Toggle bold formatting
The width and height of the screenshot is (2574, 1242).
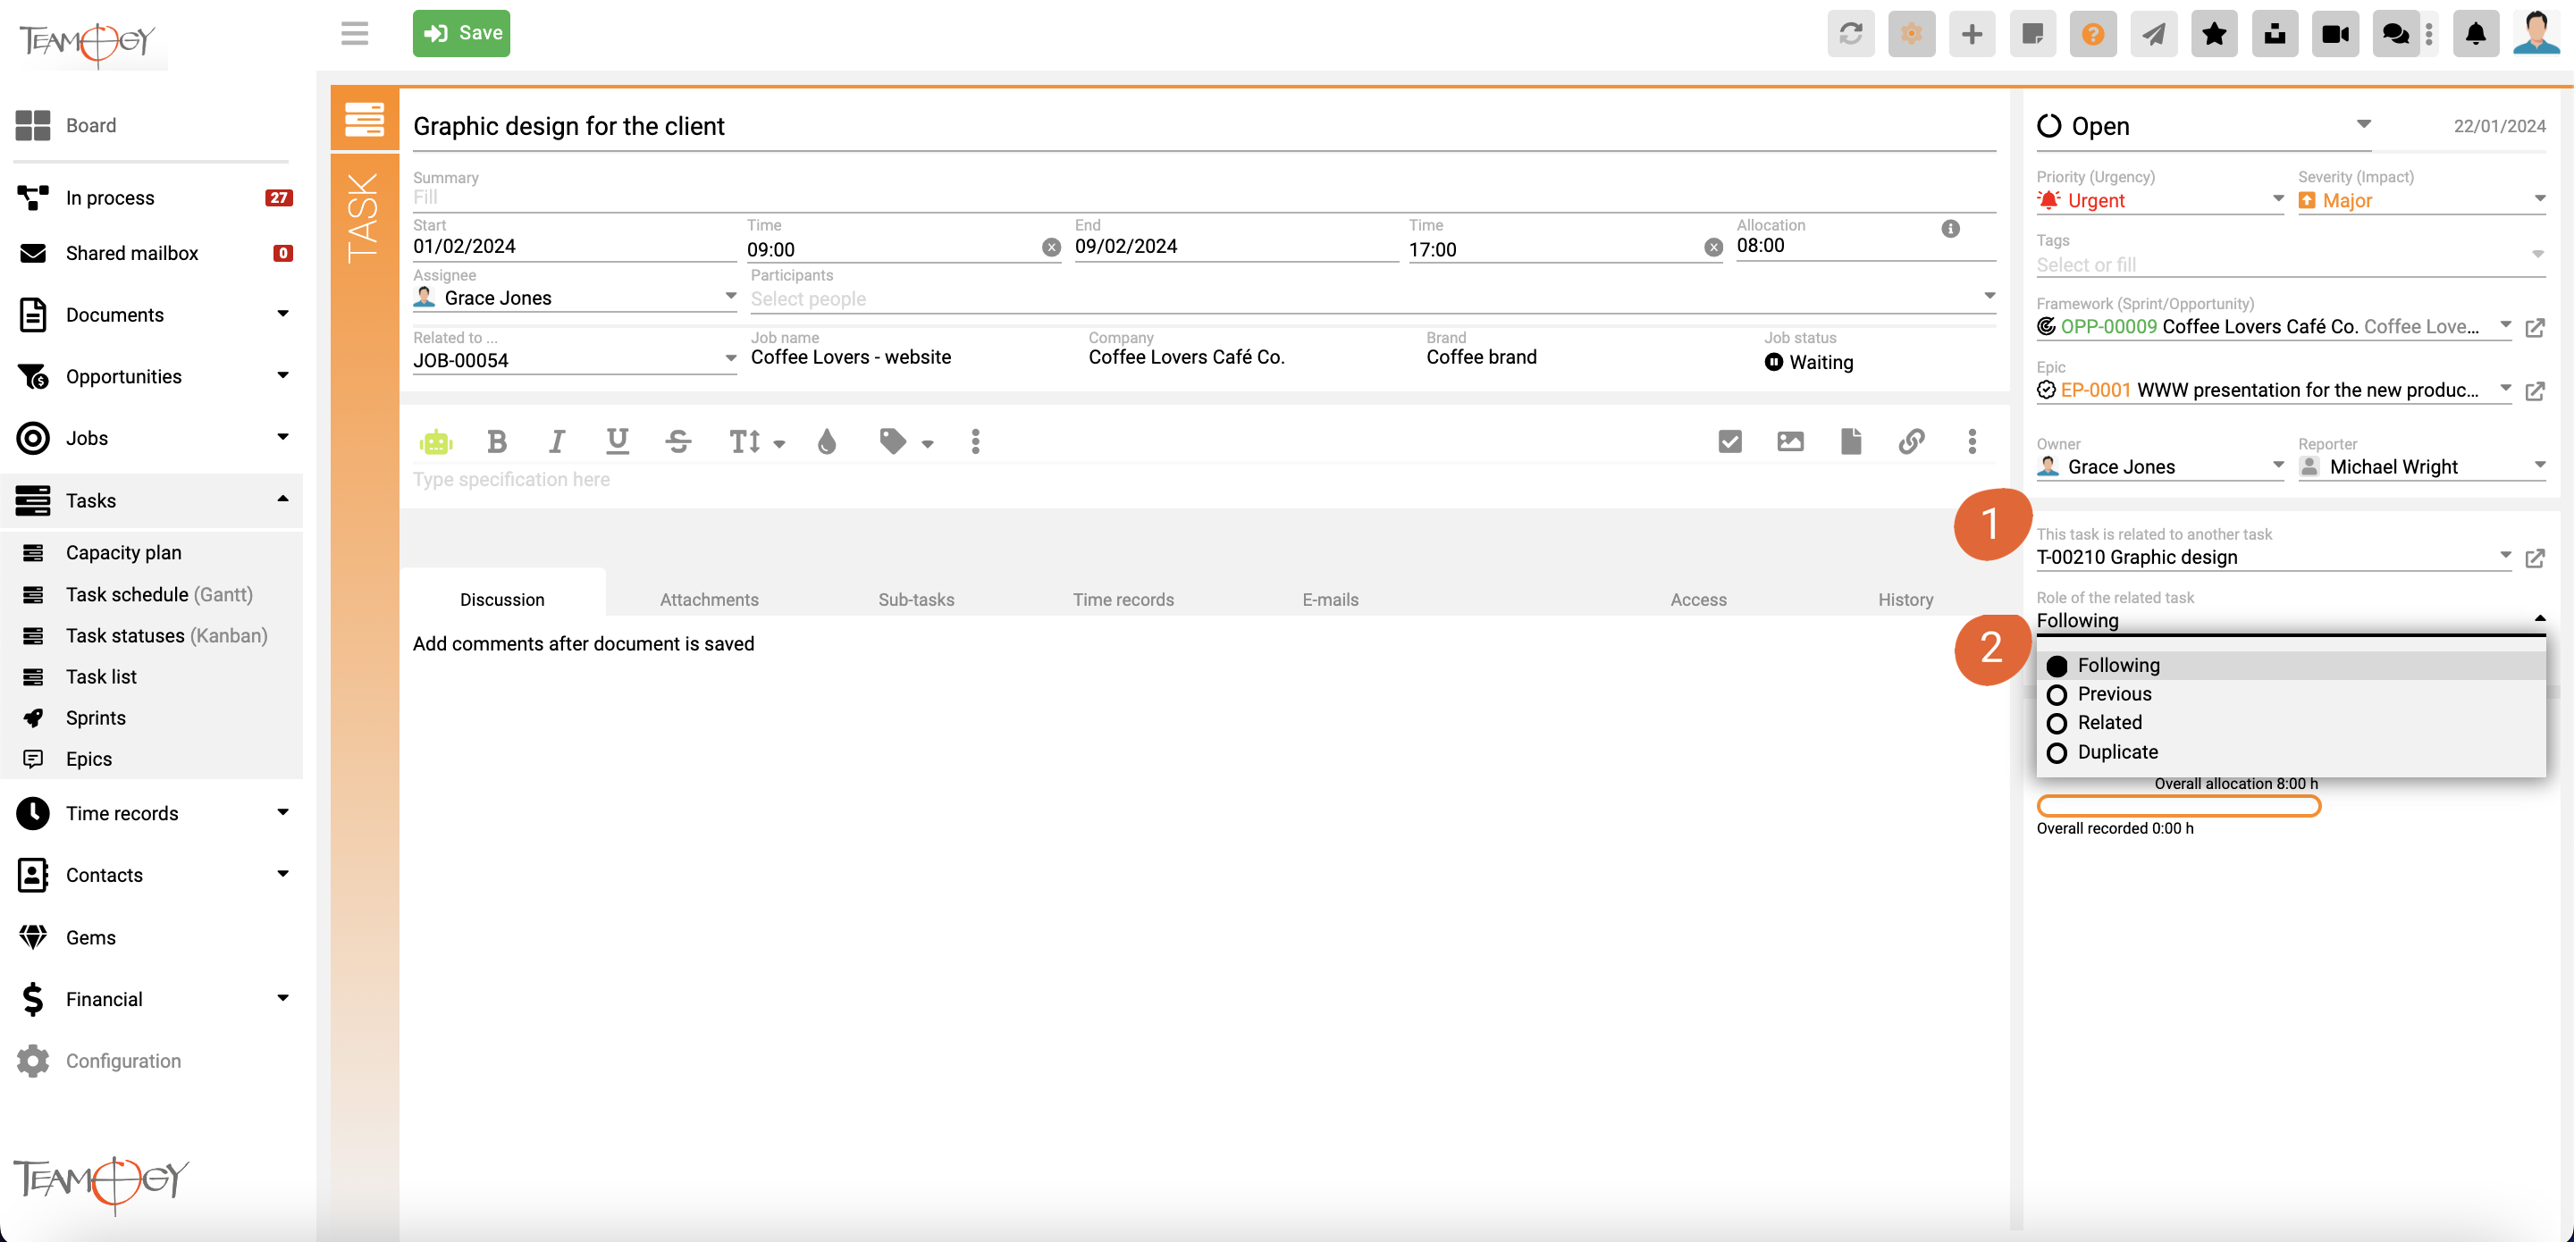[496, 441]
